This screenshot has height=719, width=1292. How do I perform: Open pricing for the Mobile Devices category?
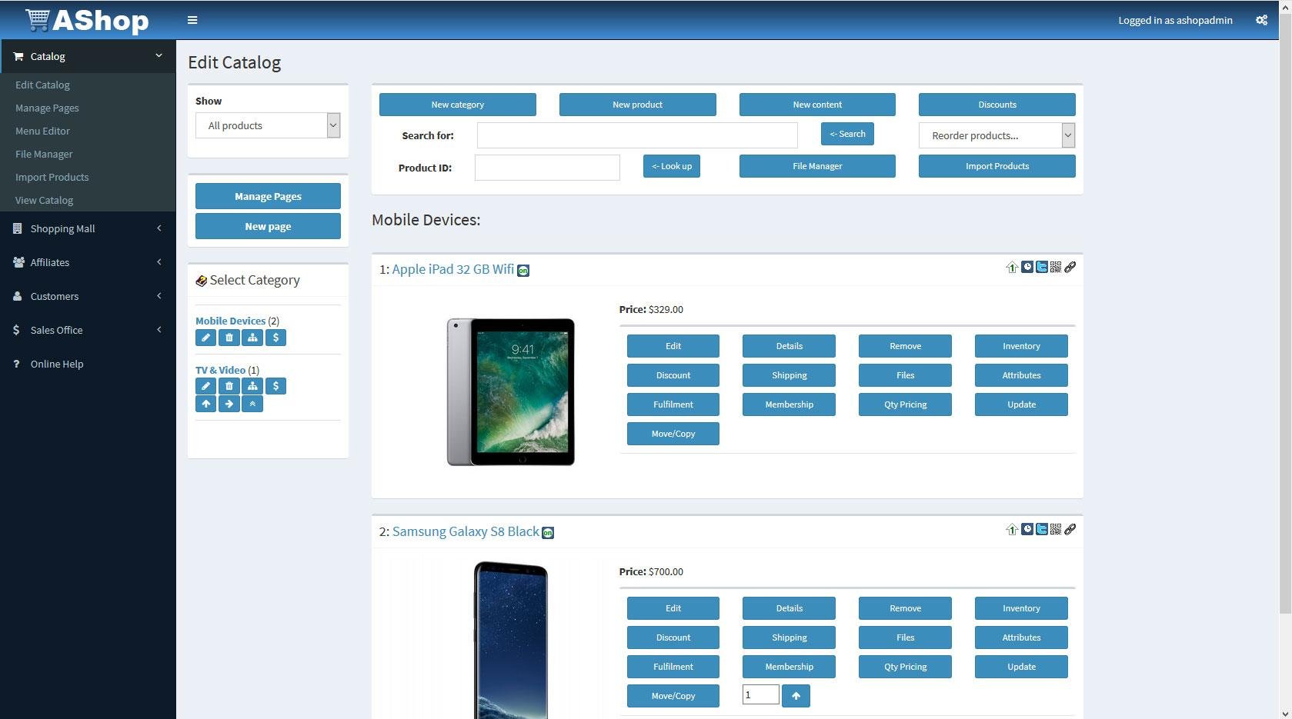click(x=275, y=337)
